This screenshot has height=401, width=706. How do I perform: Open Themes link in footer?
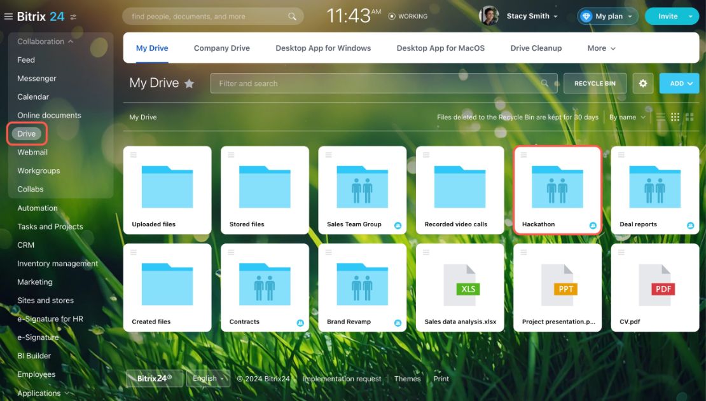click(407, 379)
